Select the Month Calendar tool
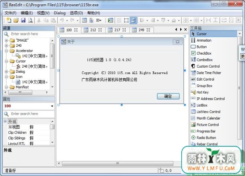Viewport: 245px width, 176px height. click(214, 119)
